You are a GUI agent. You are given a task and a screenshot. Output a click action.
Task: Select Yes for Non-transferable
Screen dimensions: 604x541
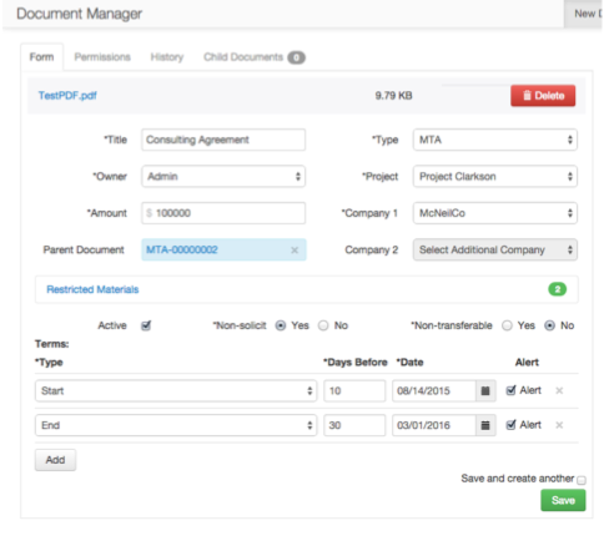coord(507,325)
